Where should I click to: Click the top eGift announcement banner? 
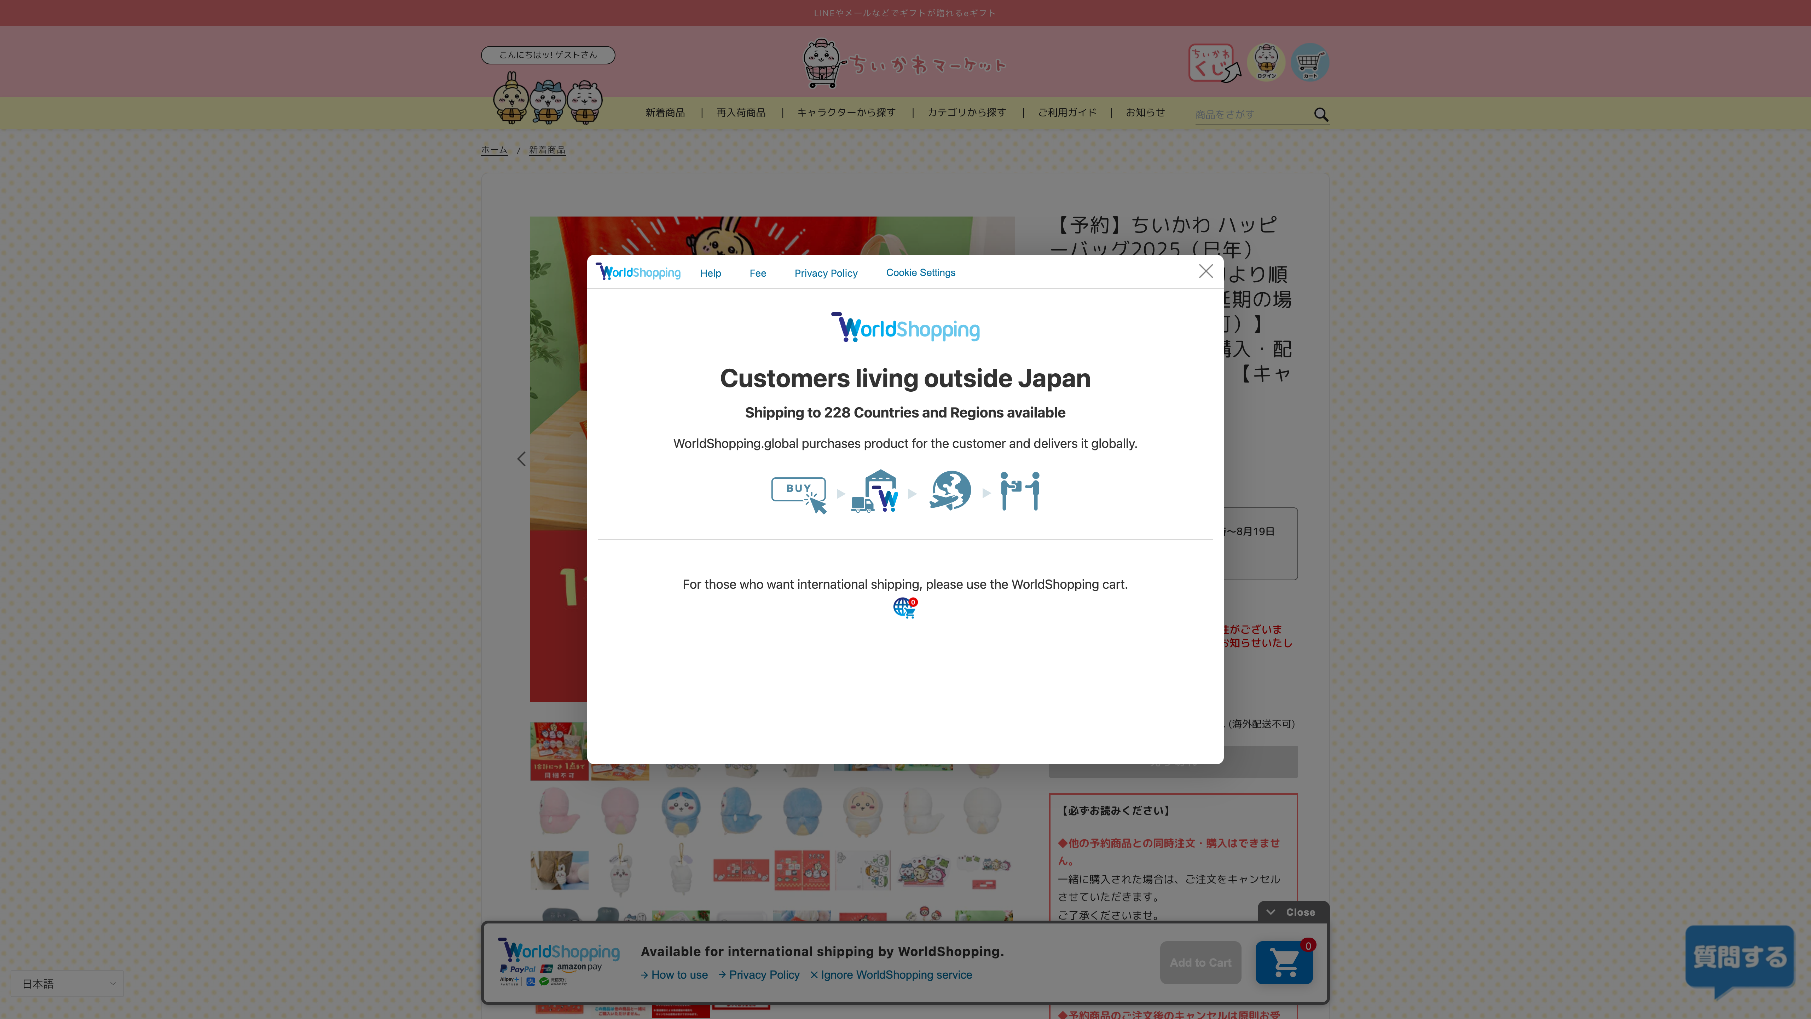pyautogui.click(x=905, y=13)
